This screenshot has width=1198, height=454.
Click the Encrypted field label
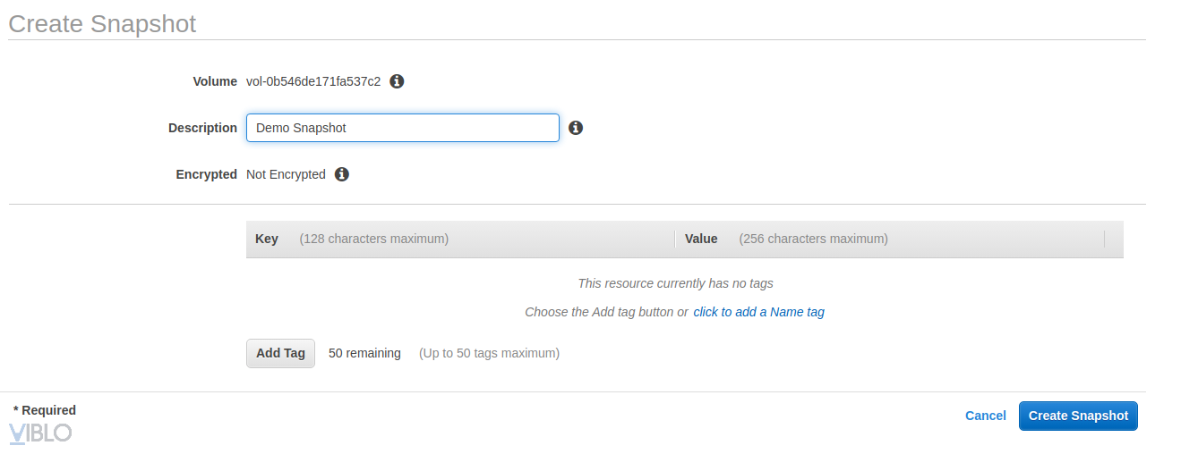point(206,174)
